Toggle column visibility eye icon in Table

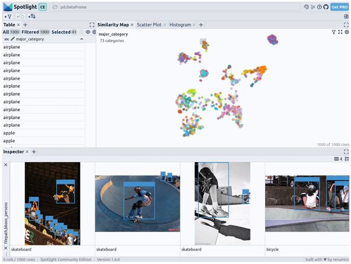88,32
